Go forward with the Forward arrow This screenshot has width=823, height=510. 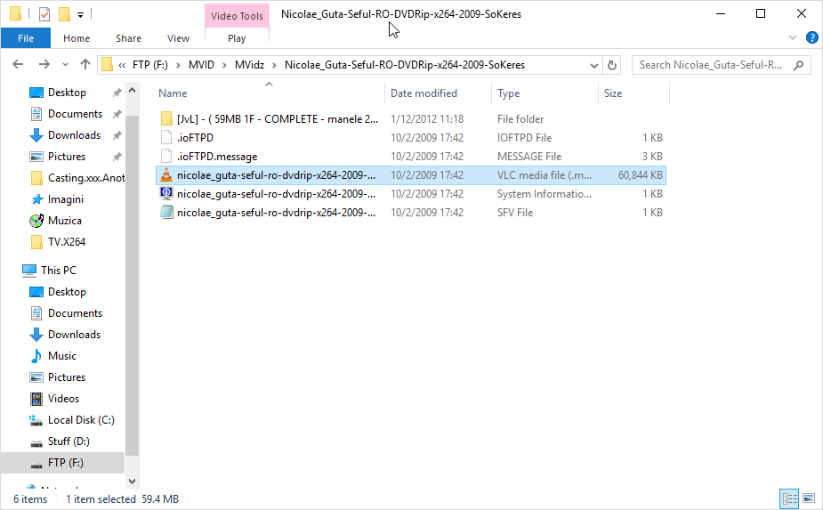point(44,65)
